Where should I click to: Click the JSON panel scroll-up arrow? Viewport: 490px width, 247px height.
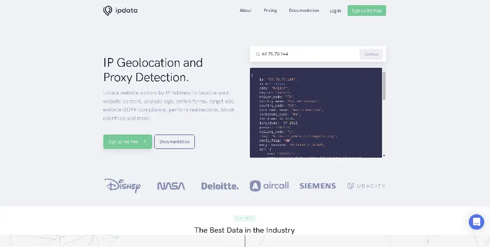coord(384,70)
